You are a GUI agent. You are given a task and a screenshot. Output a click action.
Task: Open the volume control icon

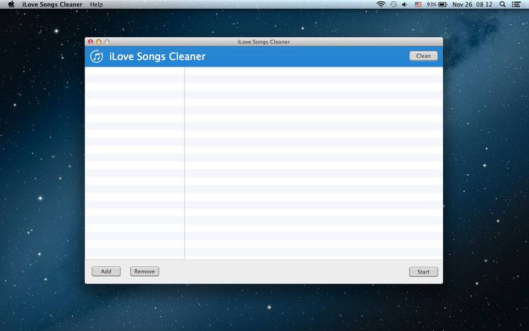pos(405,5)
